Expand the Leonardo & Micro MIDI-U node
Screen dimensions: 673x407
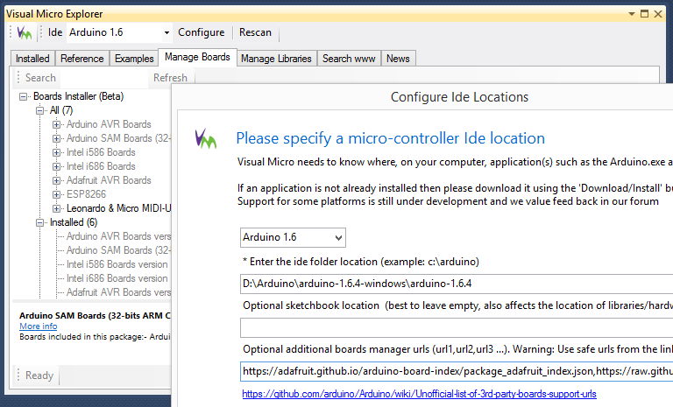click(56, 209)
